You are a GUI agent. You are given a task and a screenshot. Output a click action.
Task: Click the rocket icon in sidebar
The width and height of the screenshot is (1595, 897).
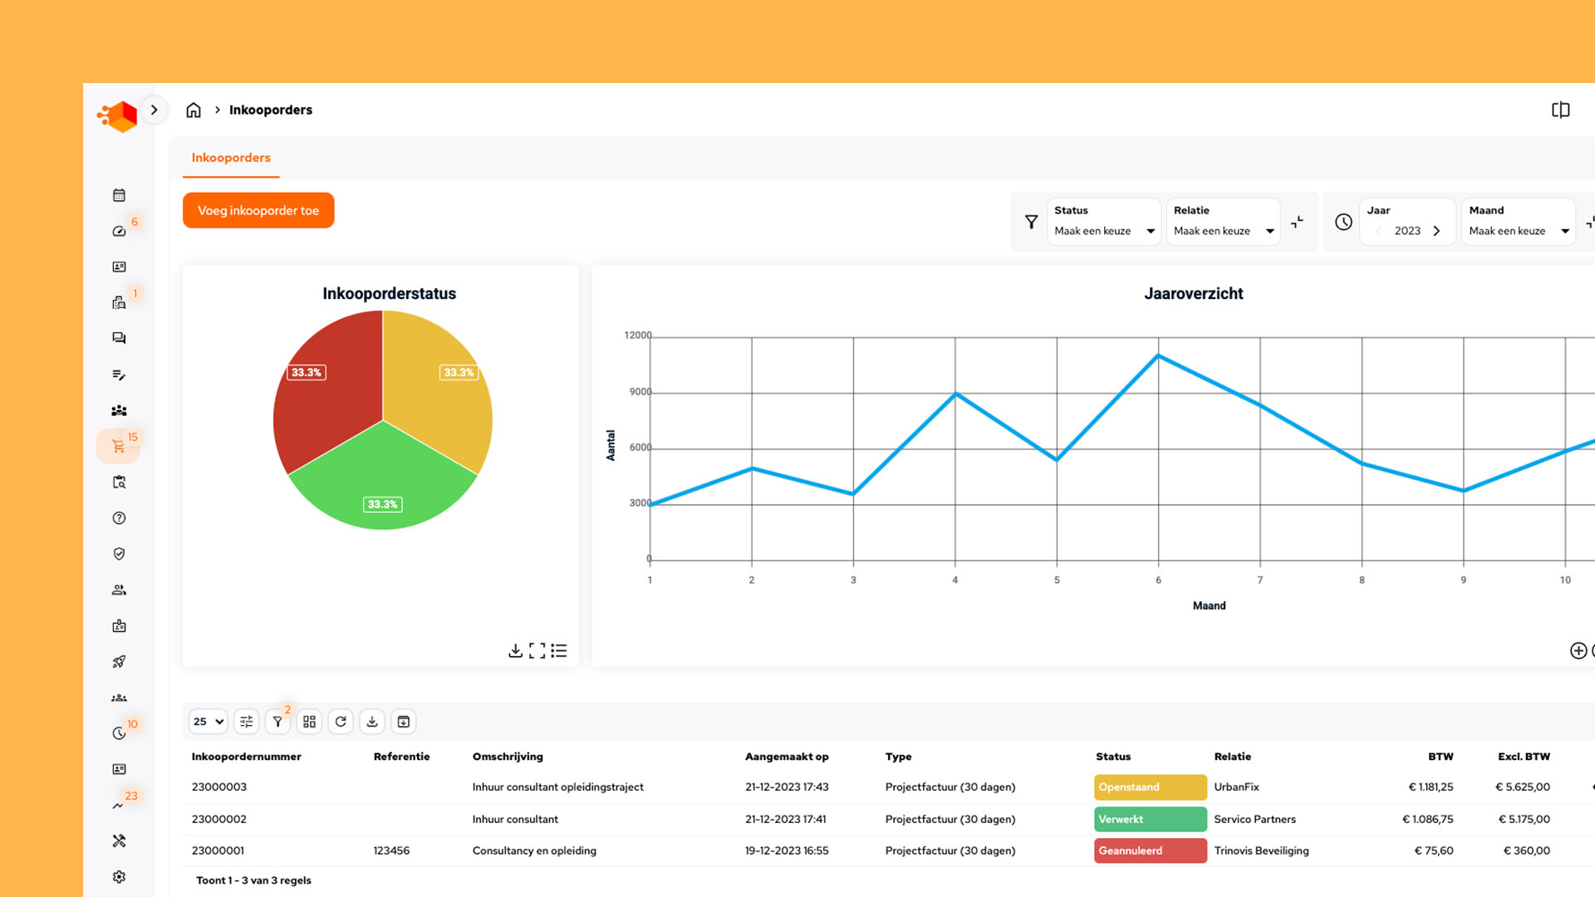(x=119, y=662)
